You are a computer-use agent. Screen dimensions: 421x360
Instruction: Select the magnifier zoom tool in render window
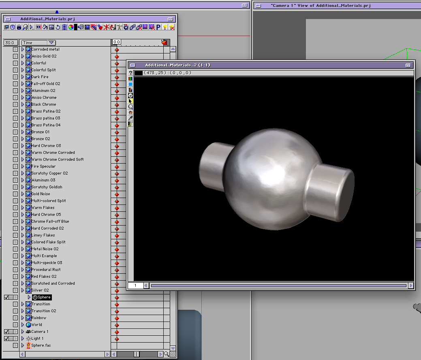point(130,107)
